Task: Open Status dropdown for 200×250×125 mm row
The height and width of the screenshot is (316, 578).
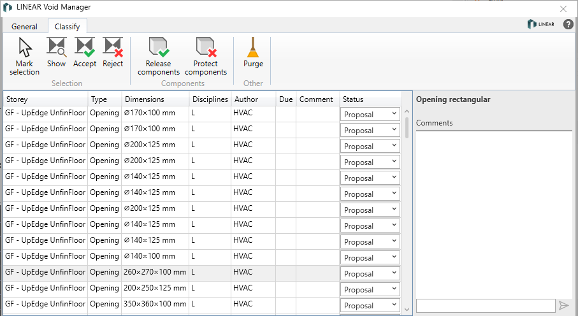Action: coord(370,289)
